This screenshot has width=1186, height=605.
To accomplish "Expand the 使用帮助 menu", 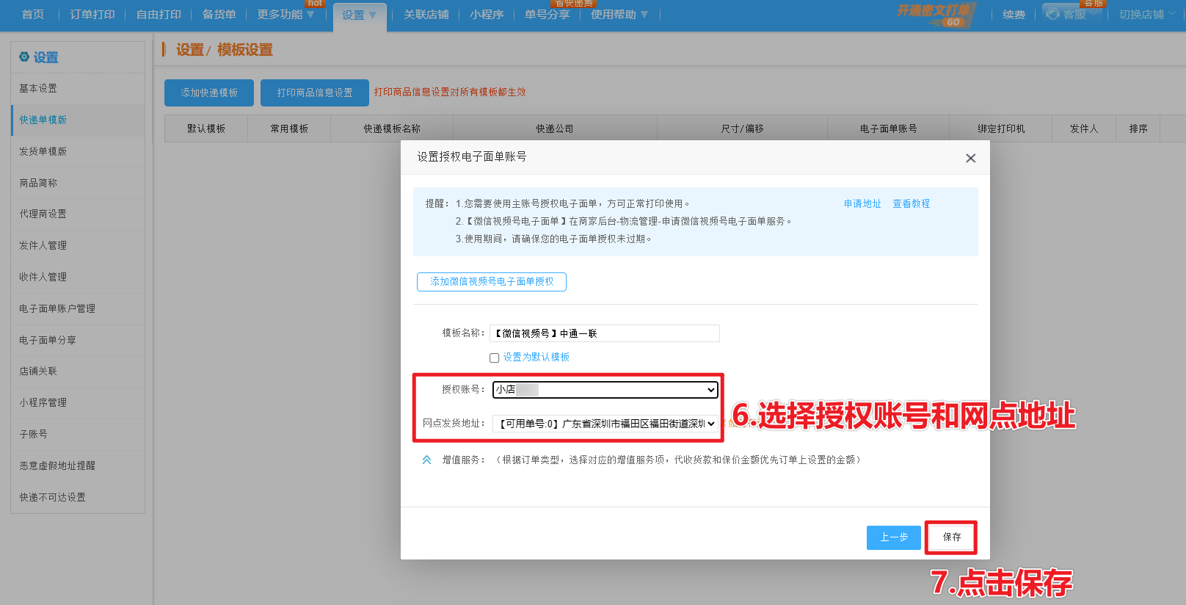I will 619,14.
